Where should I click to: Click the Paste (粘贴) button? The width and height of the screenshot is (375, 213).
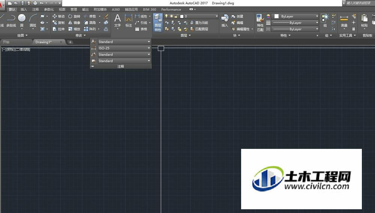click(364, 21)
